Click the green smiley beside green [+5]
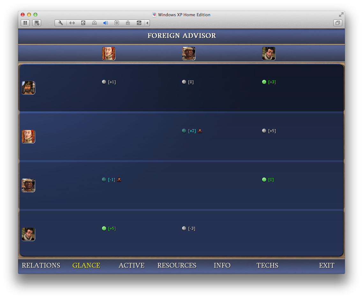 (x=104, y=228)
